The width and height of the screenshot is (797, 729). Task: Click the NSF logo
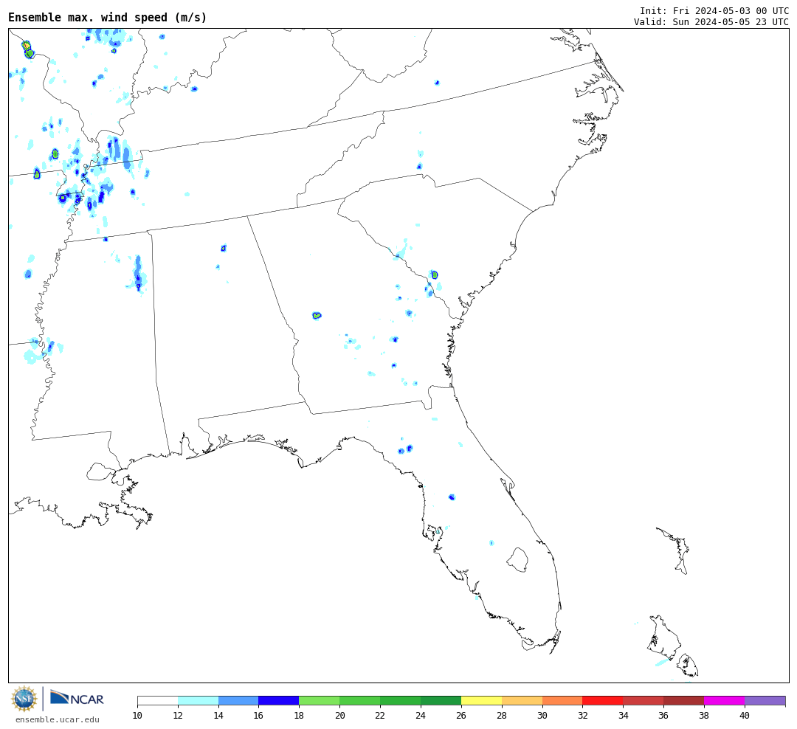coord(24,699)
